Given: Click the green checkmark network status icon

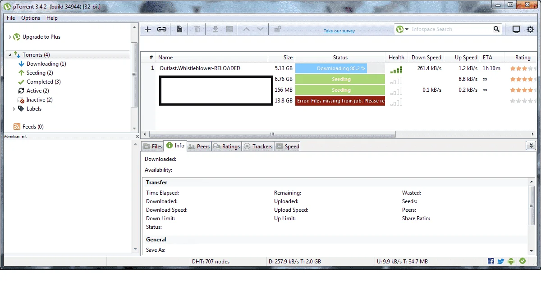Looking at the screenshot, I should [523, 261].
